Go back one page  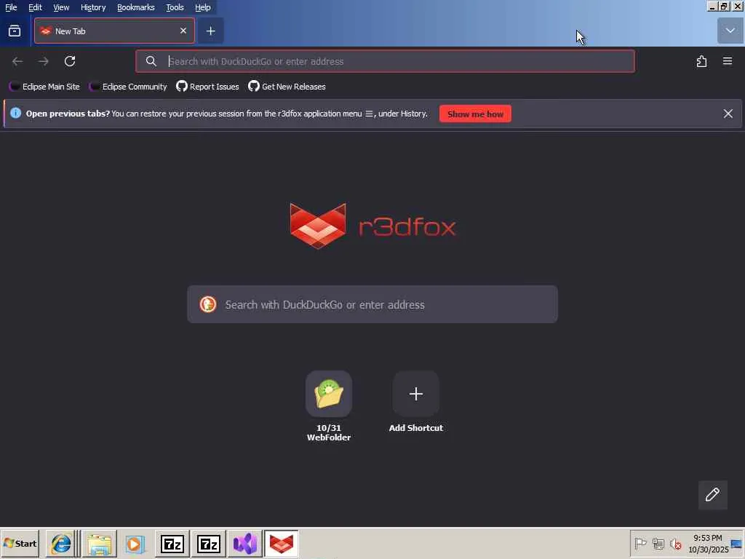tap(17, 61)
